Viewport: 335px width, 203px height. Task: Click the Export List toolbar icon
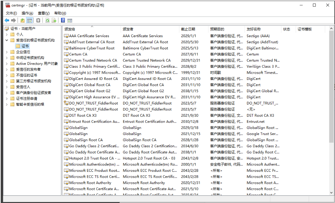54,20
